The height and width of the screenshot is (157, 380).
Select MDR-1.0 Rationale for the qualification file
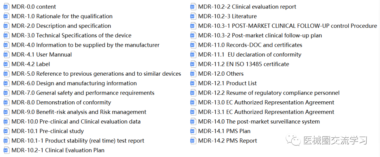58,17
